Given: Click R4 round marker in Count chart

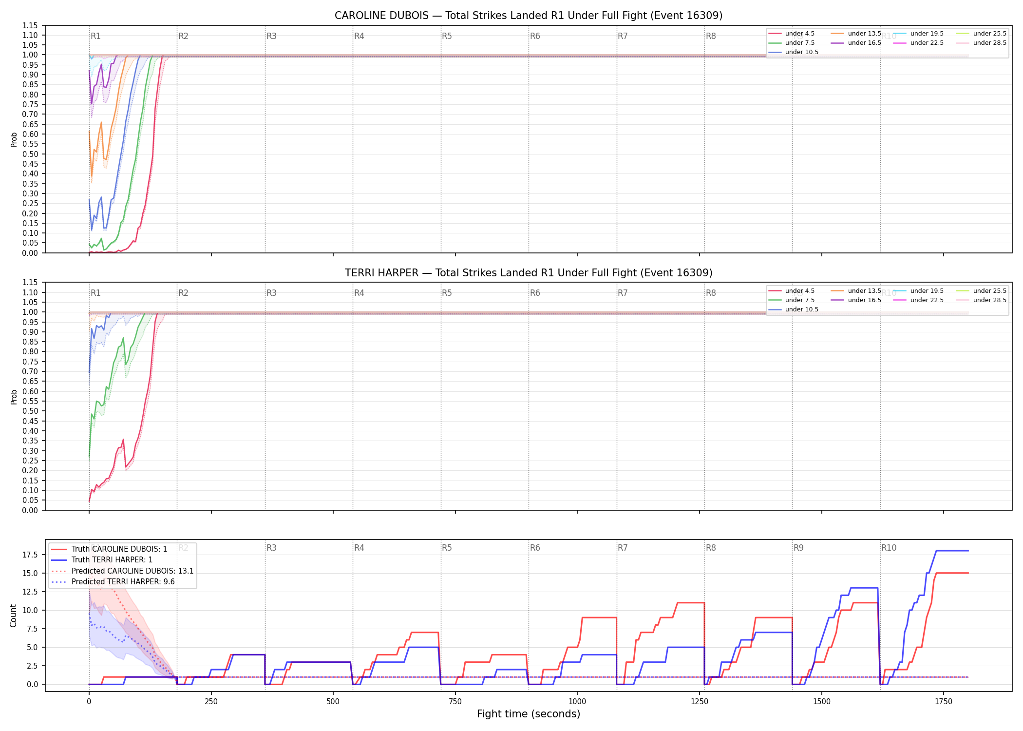Looking at the screenshot, I should click(359, 548).
